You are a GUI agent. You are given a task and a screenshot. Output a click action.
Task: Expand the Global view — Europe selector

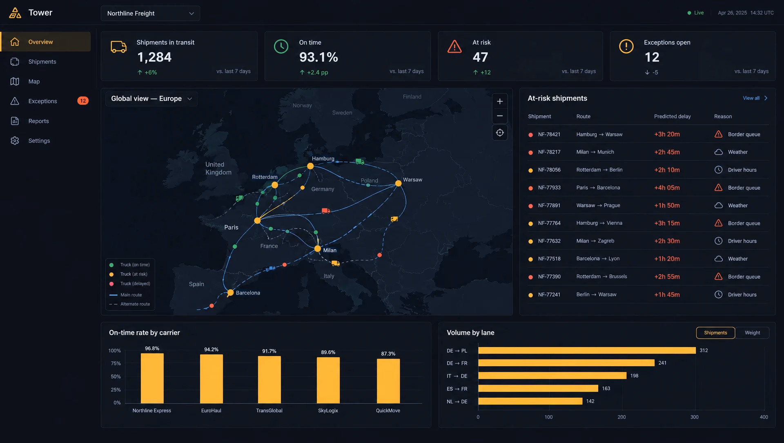tap(151, 99)
